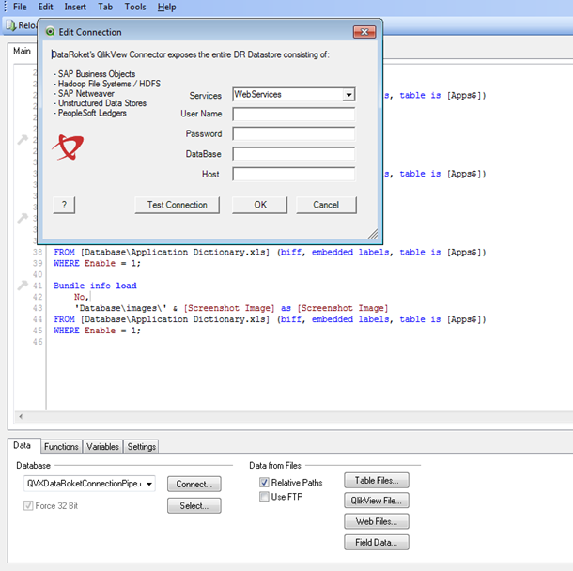The height and width of the screenshot is (571, 573).
Task: Close the Edit Connection dialog
Action: pyautogui.click(x=363, y=32)
